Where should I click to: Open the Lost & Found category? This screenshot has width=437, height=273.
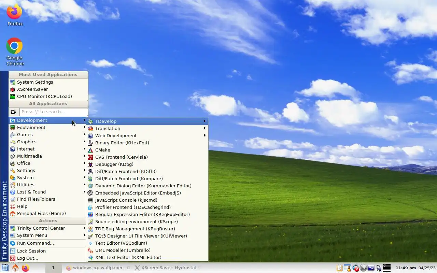47,192
